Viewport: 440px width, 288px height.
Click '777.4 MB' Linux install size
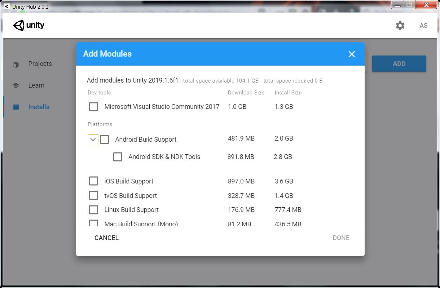click(288, 210)
